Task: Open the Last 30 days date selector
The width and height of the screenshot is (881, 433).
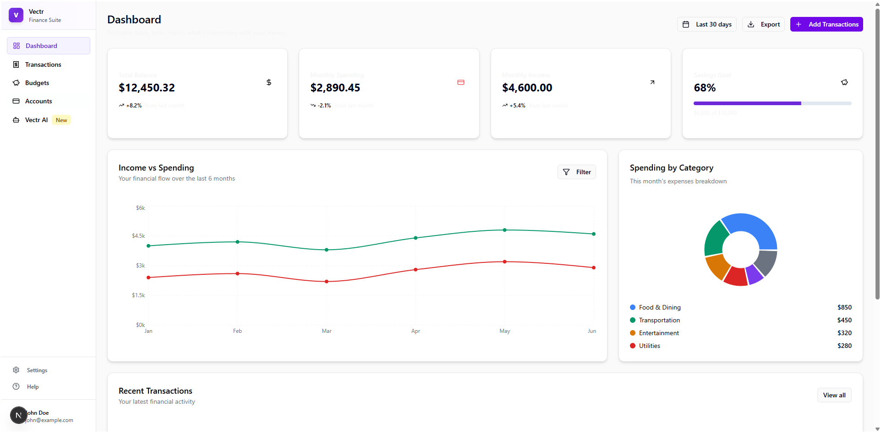Action: coord(706,24)
